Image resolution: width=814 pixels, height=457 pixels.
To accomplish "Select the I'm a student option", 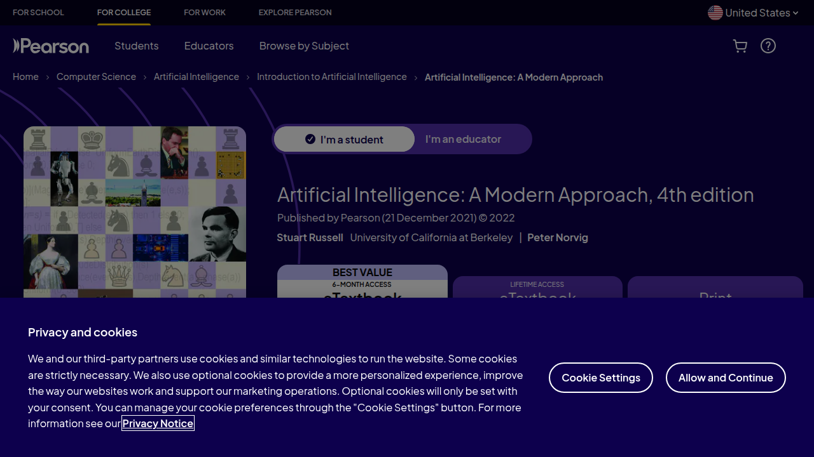I will [x=344, y=139].
